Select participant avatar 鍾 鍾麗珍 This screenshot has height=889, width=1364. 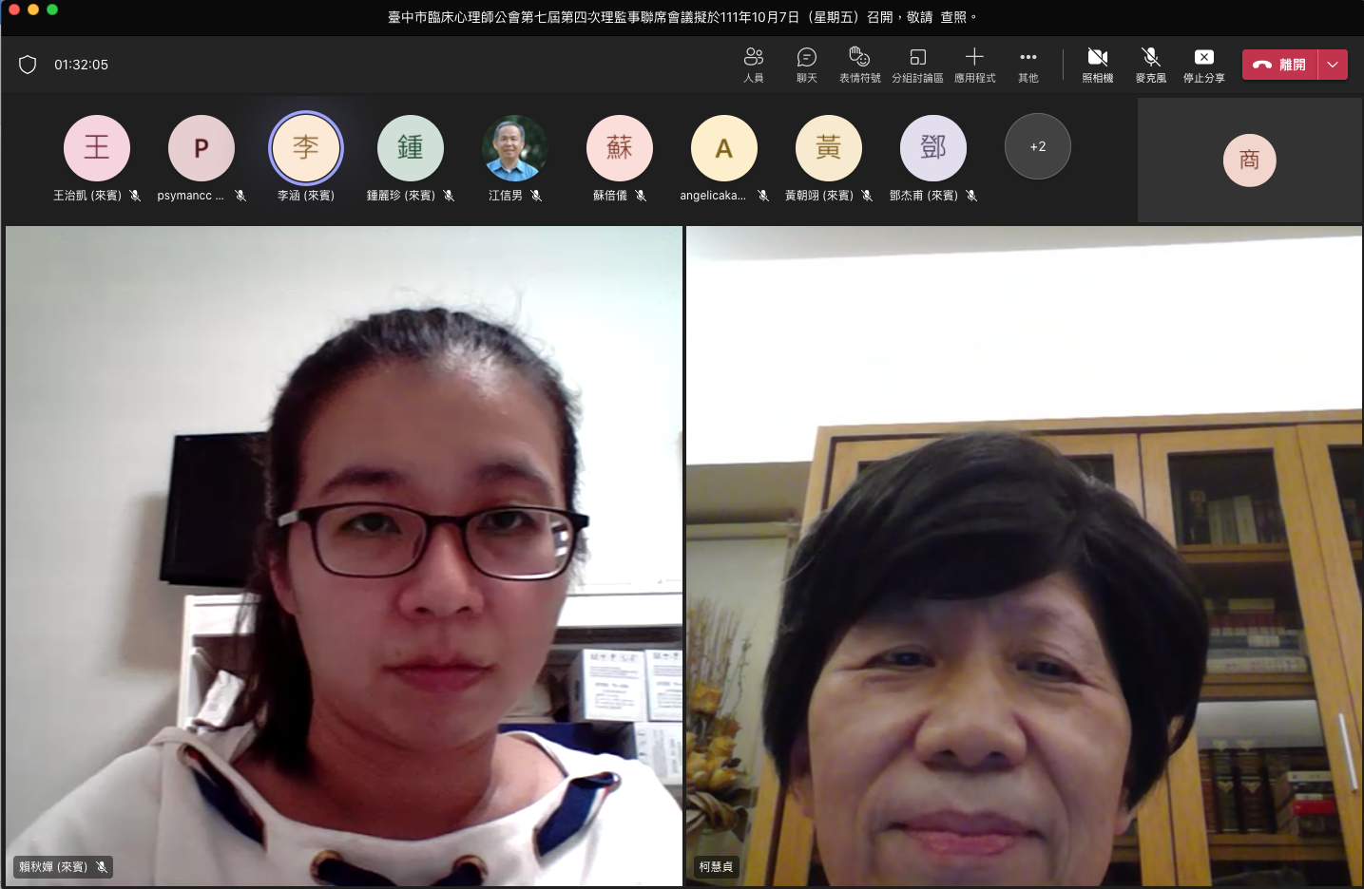[411, 147]
